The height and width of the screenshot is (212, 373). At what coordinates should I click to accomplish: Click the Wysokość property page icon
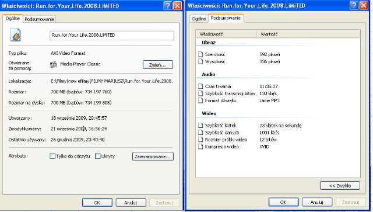click(x=200, y=61)
